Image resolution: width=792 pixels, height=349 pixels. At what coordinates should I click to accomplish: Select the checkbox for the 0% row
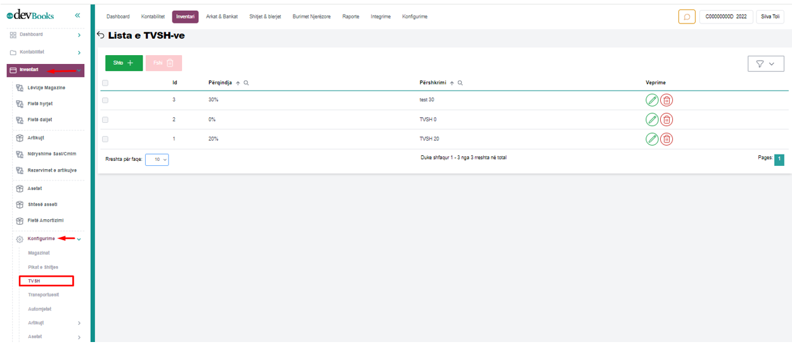click(105, 119)
